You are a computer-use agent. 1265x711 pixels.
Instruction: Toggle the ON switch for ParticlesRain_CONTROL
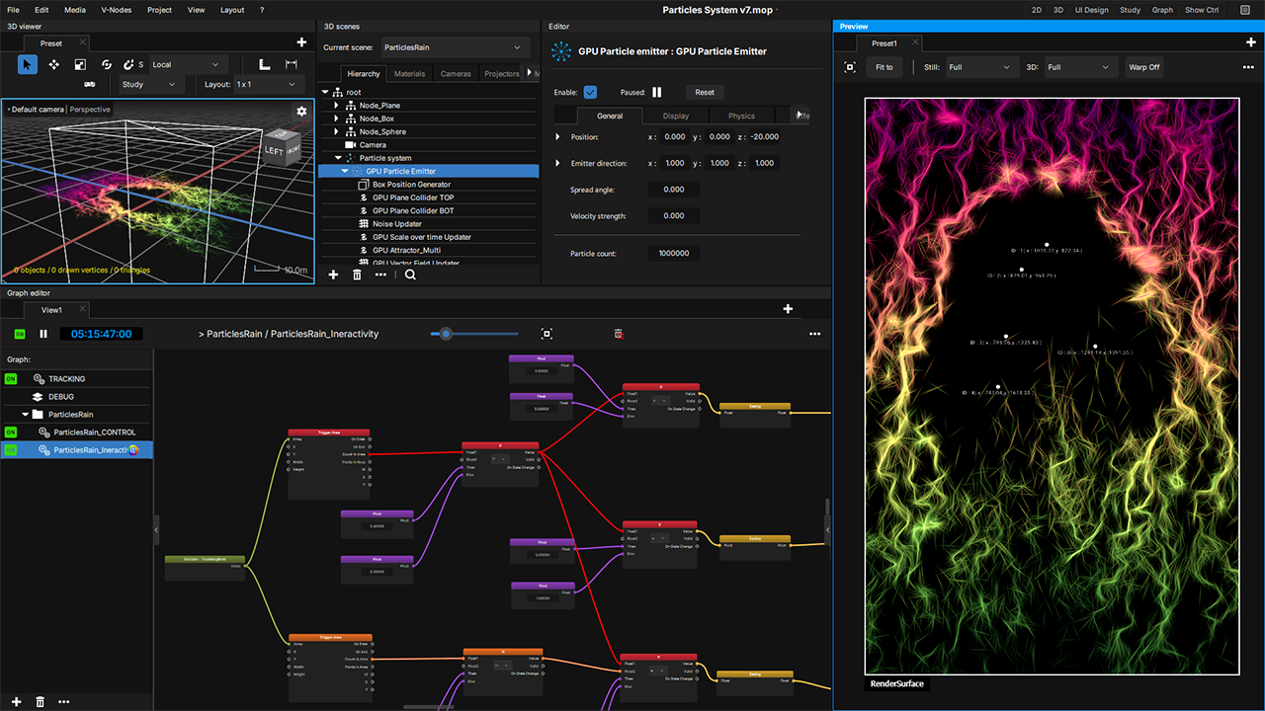click(11, 432)
